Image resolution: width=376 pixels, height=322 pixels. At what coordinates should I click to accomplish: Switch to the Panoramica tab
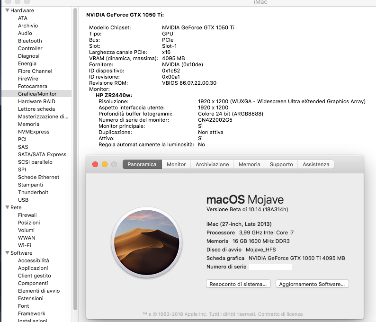coord(142,164)
